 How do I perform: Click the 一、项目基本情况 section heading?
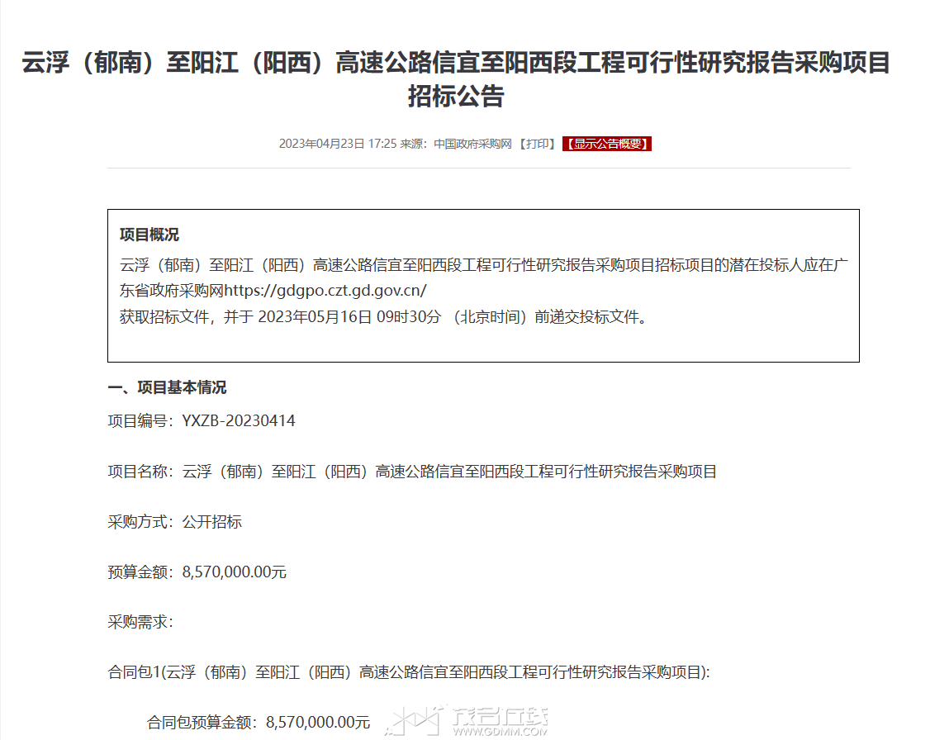tap(168, 388)
